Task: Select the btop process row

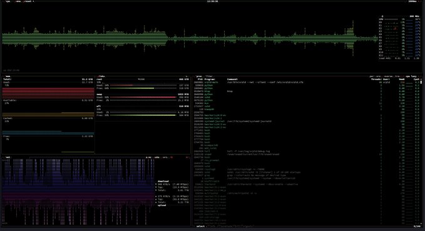Action: [x=306, y=91]
